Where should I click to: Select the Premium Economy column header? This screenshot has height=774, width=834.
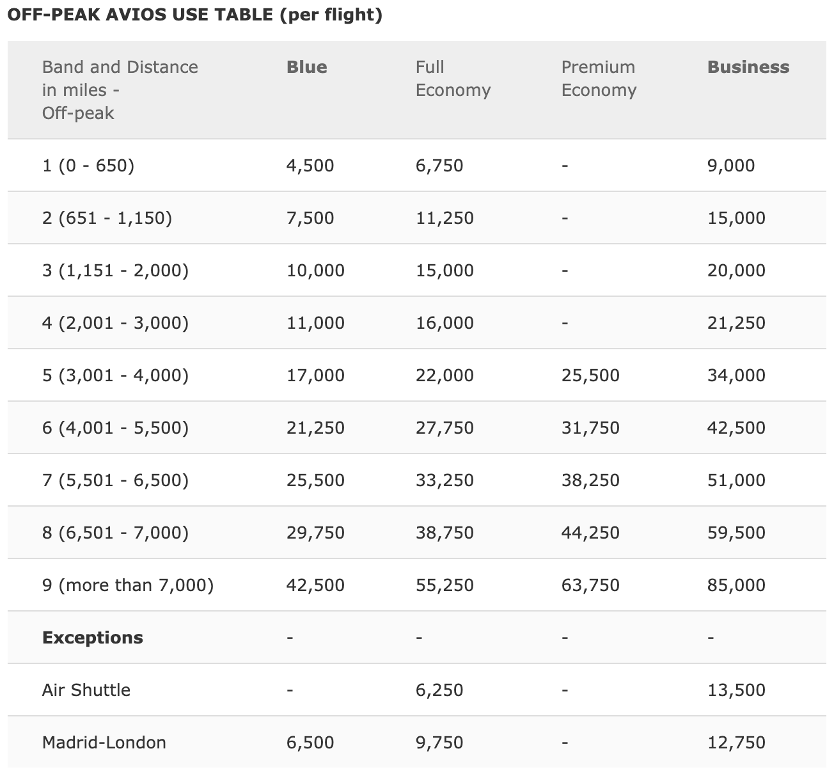[x=599, y=79]
